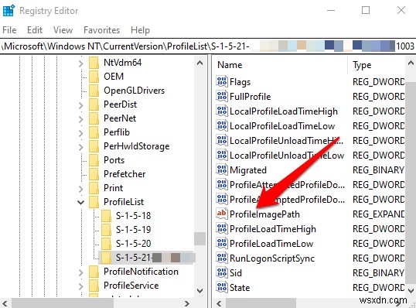416x308 pixels.
Task: Maximize the Registry Editor window
Action: click(366, 10)
